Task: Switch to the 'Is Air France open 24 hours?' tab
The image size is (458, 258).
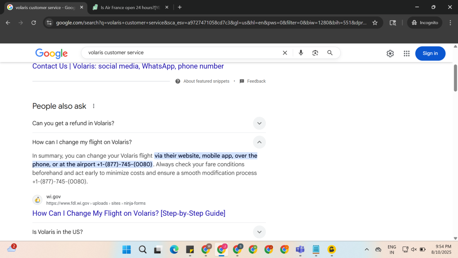Action: coord(130,8)
